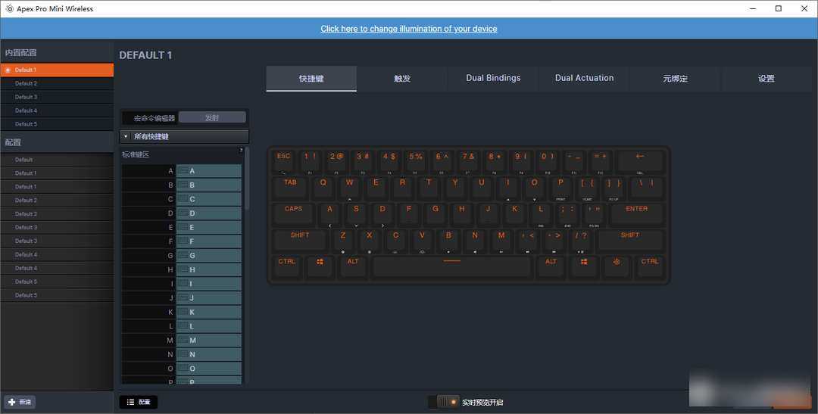Select the active Default 1 radio indicator
The width and height of the screenshot is (818, 414).
pos(8,70)
